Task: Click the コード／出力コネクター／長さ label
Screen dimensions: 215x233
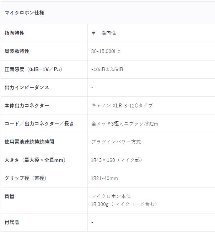Action: 39,124
